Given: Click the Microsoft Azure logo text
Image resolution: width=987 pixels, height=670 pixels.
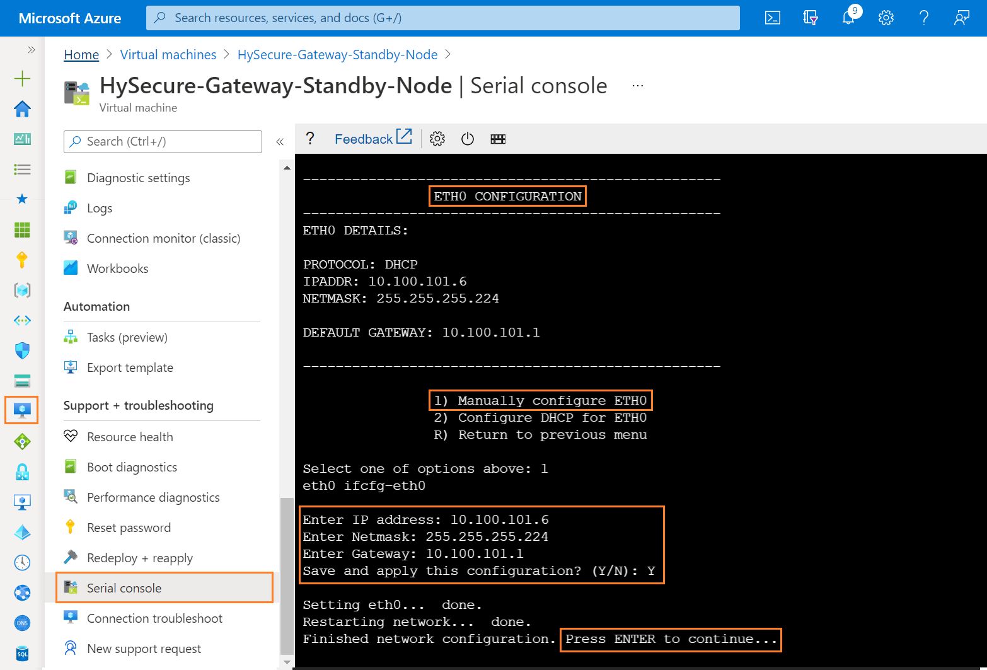Looking at the screenshot, I should pyautogui.click(x=70, y=18).
